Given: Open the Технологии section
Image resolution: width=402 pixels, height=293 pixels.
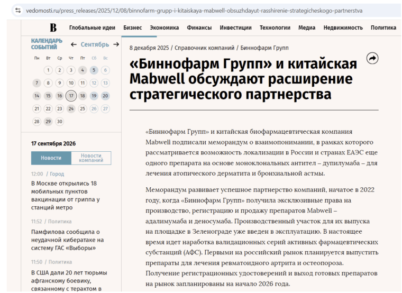Looking at the screenshot, I should point(275,28).
